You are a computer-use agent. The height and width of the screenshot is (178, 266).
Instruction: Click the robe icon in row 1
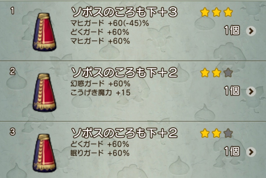click(x=44, y=32)
